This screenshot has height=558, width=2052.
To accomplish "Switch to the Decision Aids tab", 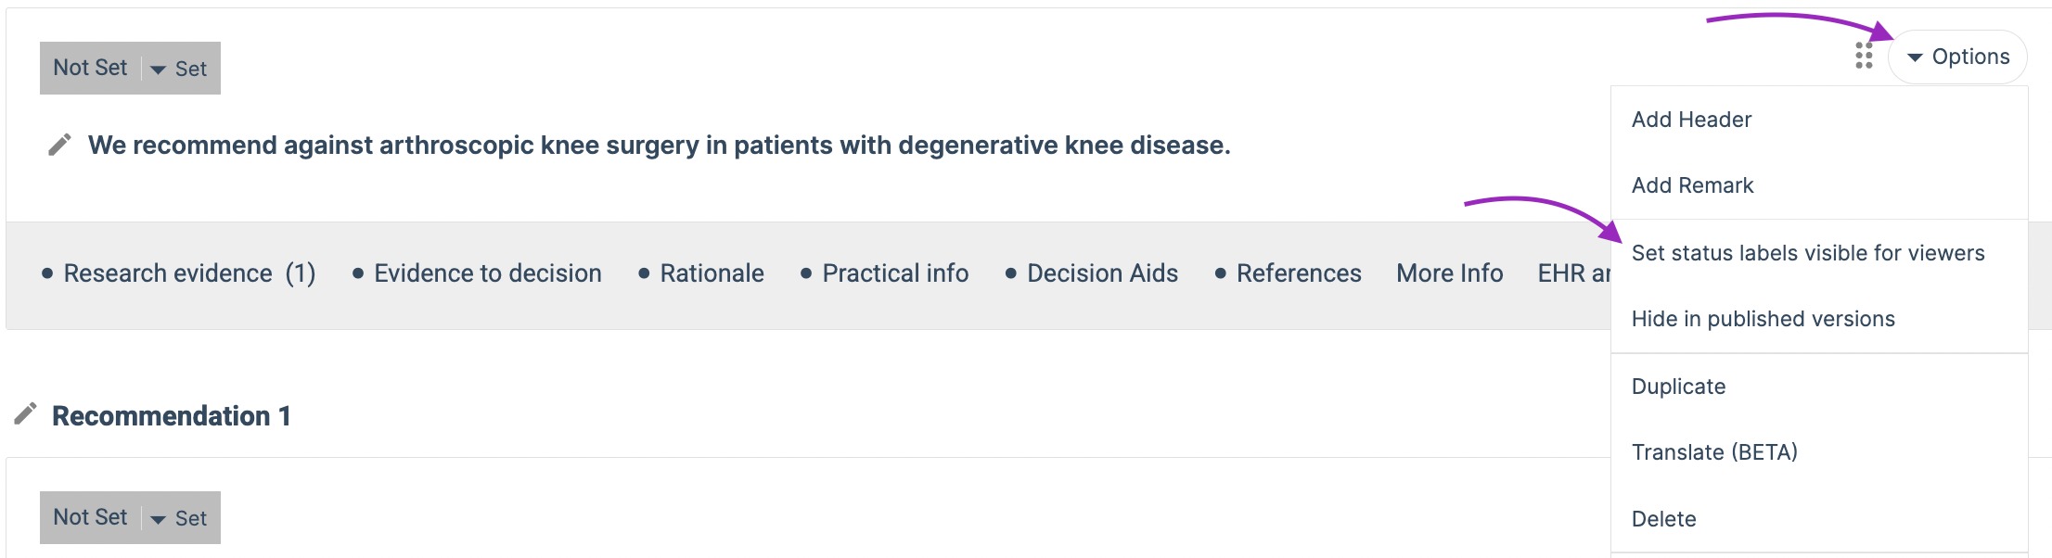I will [x=1092, y=273].
